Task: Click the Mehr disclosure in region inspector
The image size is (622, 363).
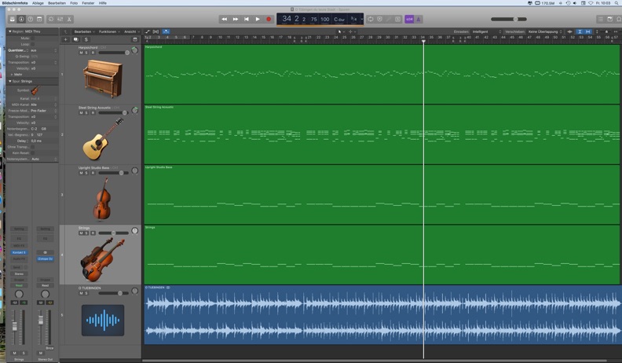Action: [10, 75]
